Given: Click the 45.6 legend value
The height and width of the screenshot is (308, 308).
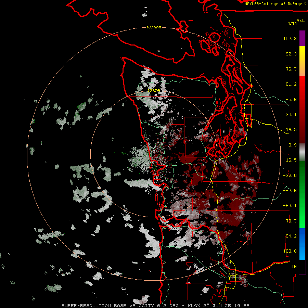Looking at the screenshot, I should 291,99.
